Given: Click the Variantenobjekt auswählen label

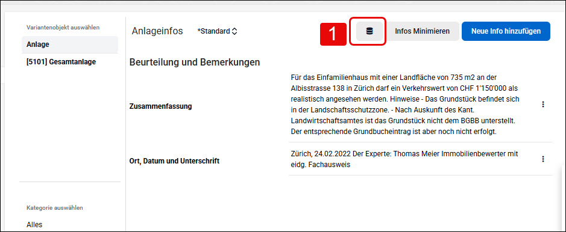Looking at the screenshot, I should 63,27.
